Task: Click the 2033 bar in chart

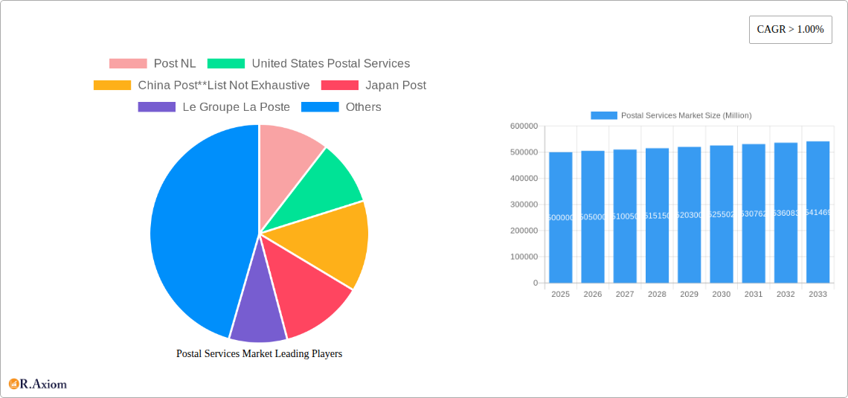Action: tap(818, 212)
